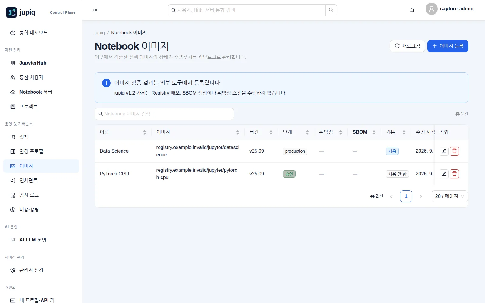
Task: Open 감사 로그 in sidebar
Action: 41,195
